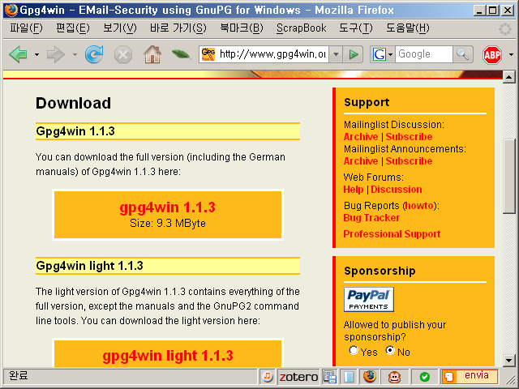Open the 보기(V) menu
The height and width of the screenshot is (389, 519).
pyautogui.click(x=119, y=28)
